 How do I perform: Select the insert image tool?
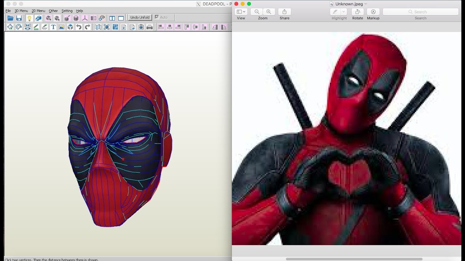coord(62,27)
